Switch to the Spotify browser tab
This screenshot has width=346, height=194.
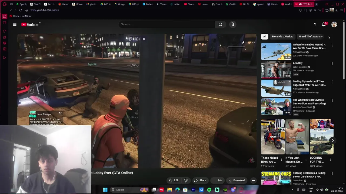(21, 4)
